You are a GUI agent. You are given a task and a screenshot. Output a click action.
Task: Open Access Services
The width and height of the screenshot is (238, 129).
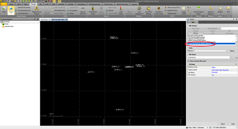click(21, 13)
